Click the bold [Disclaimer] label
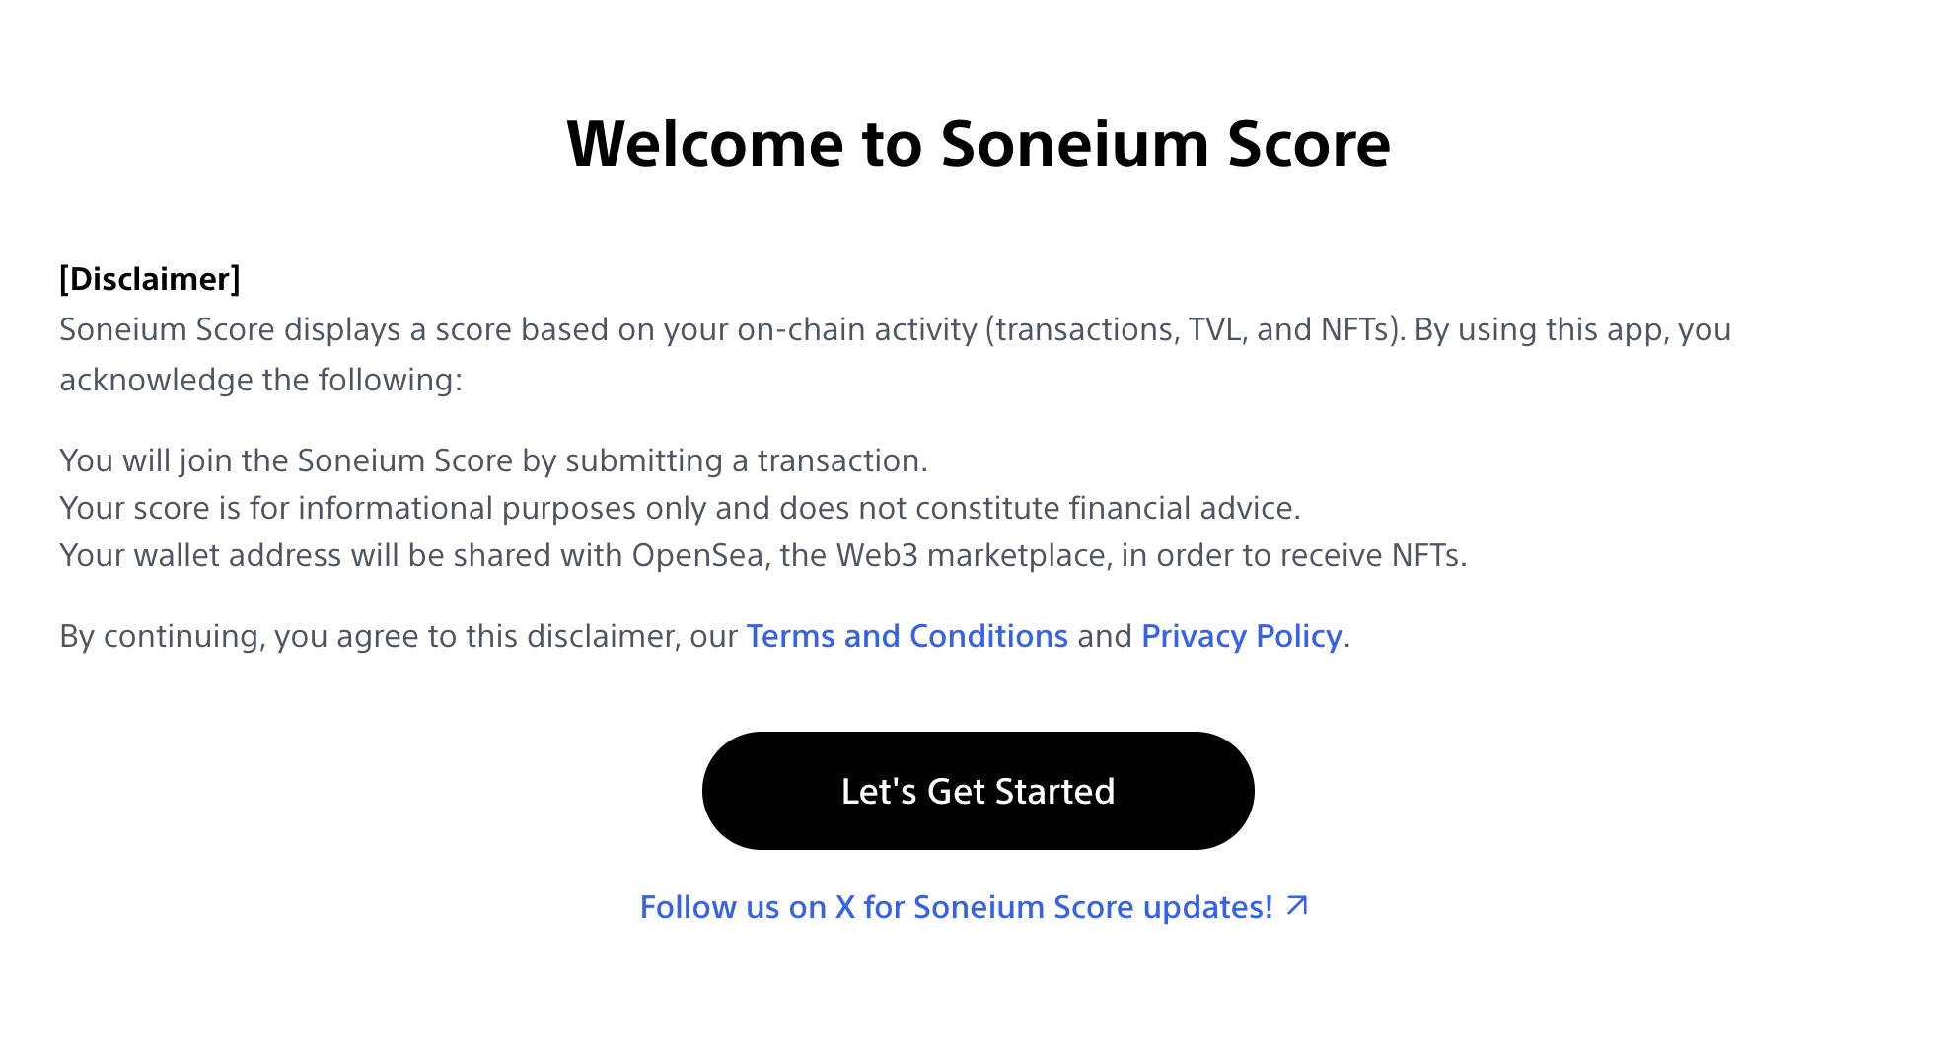Screen dimensions: 1959x1059 click(x=150, y=279)
